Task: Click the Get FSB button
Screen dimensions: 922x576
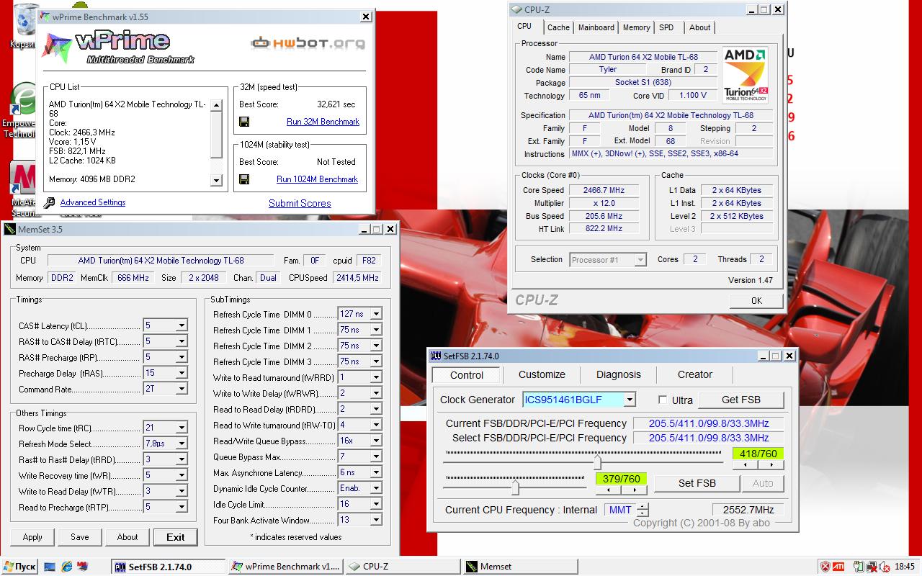Action: tap(741, 400)
